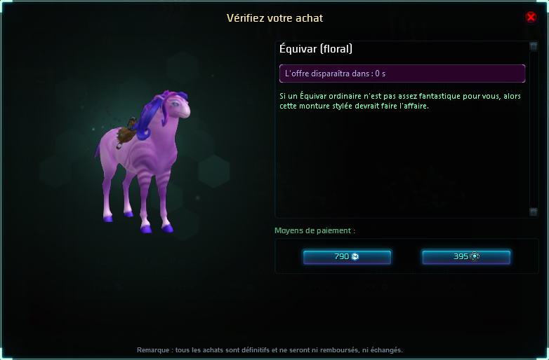This screenshot has width=549, height=360.
Task: Click the hexagon tile beside the mount
Action: (x=214, y=171)
